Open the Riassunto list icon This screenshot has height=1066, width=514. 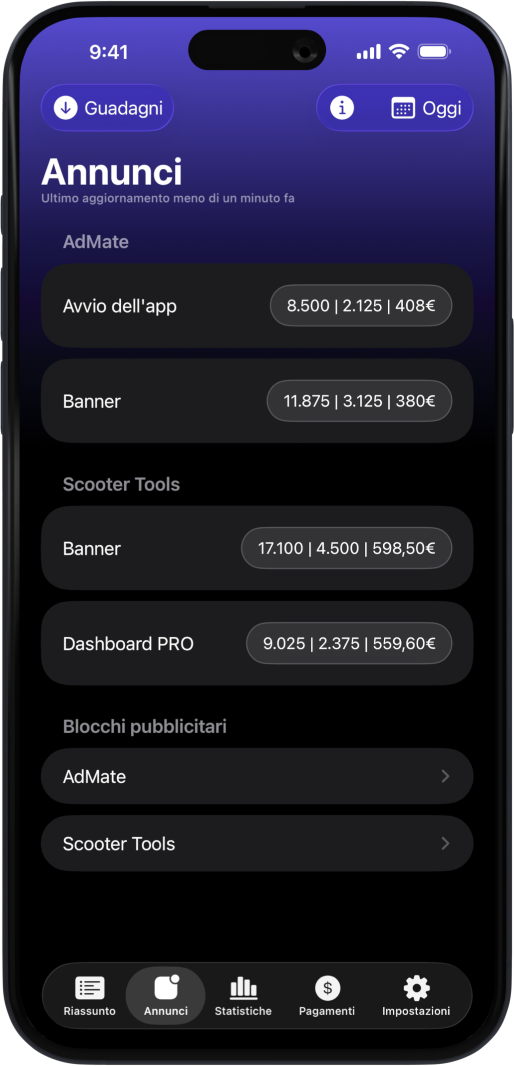(90, 988)
